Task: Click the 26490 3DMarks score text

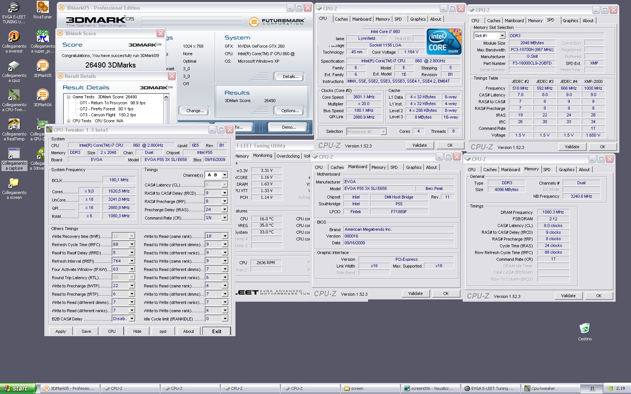Action: 110,65
